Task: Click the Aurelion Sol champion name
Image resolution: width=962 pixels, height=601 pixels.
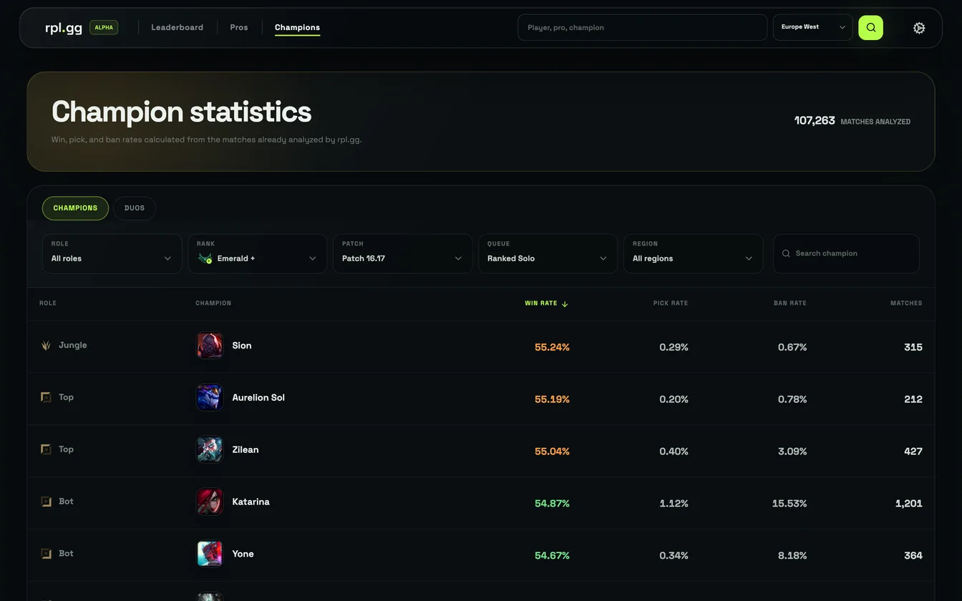Action: 258,398
